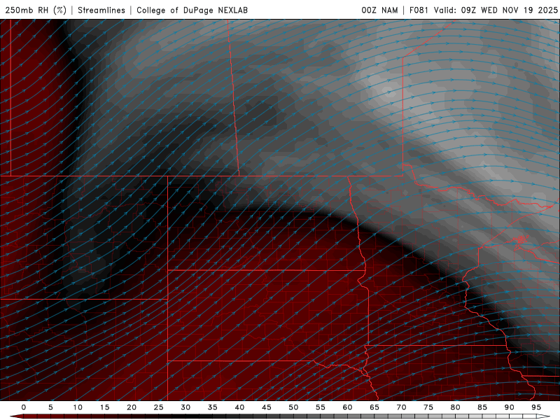Click the colorbar label "95"
560x420 pixels.
coord(536,407)
